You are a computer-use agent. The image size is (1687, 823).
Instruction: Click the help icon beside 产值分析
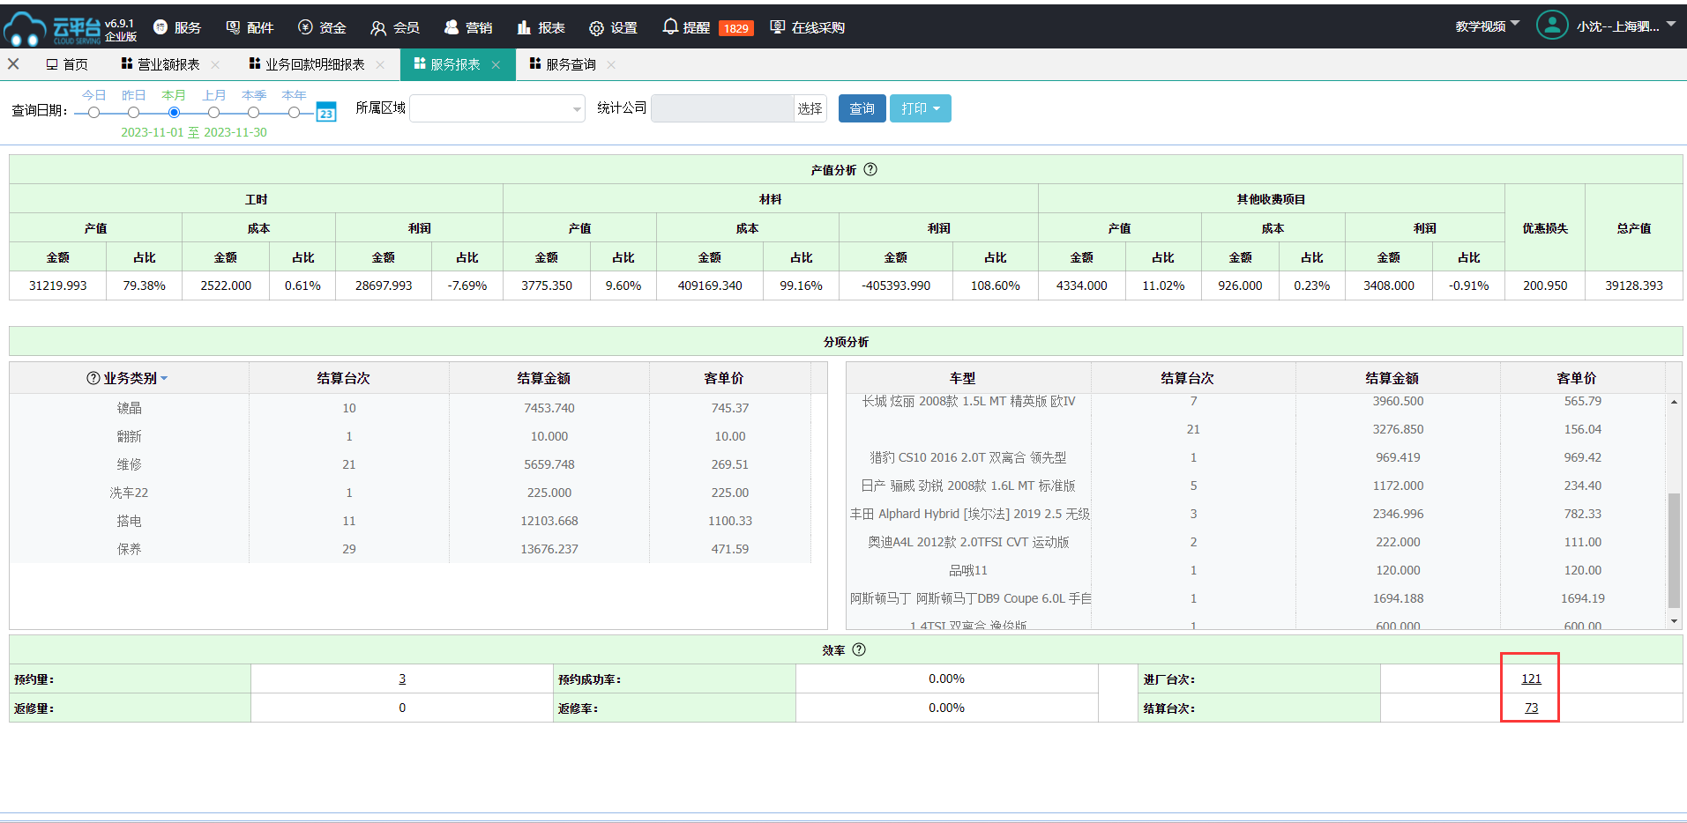[x=870, y=170]
